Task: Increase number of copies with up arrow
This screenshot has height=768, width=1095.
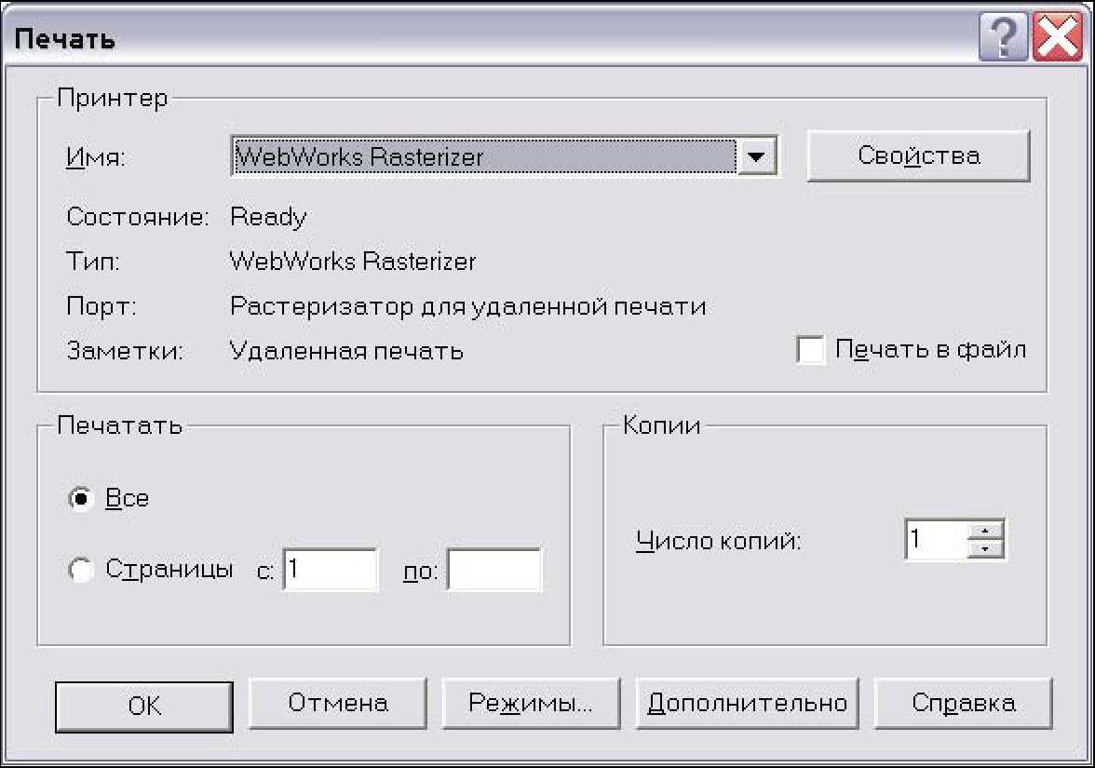Action: point(986,532)
